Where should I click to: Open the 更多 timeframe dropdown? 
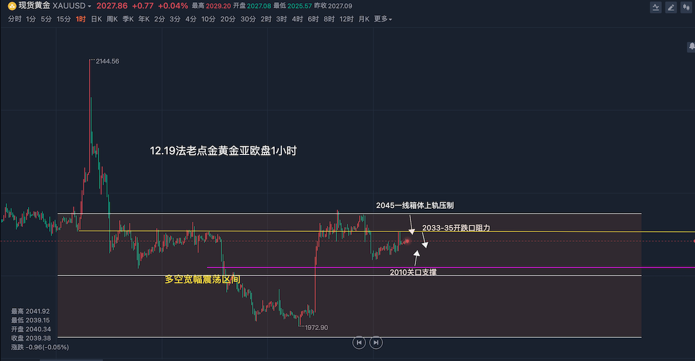click(x=383, y=19)
